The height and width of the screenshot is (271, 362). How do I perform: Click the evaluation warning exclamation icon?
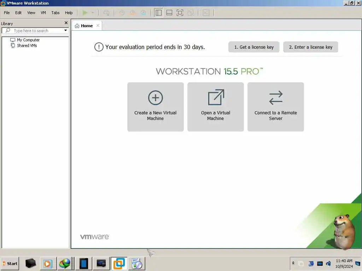99,47
